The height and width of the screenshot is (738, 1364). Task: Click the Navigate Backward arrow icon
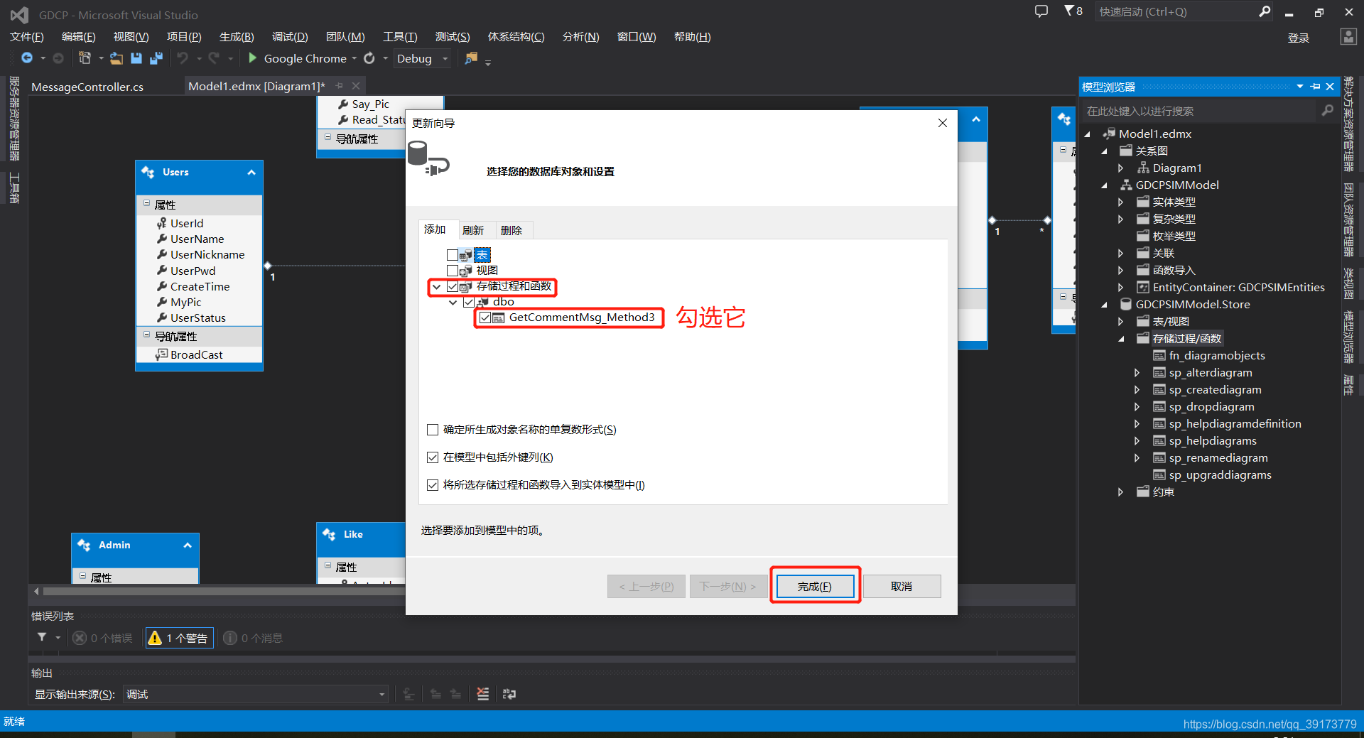pos(28,58)
